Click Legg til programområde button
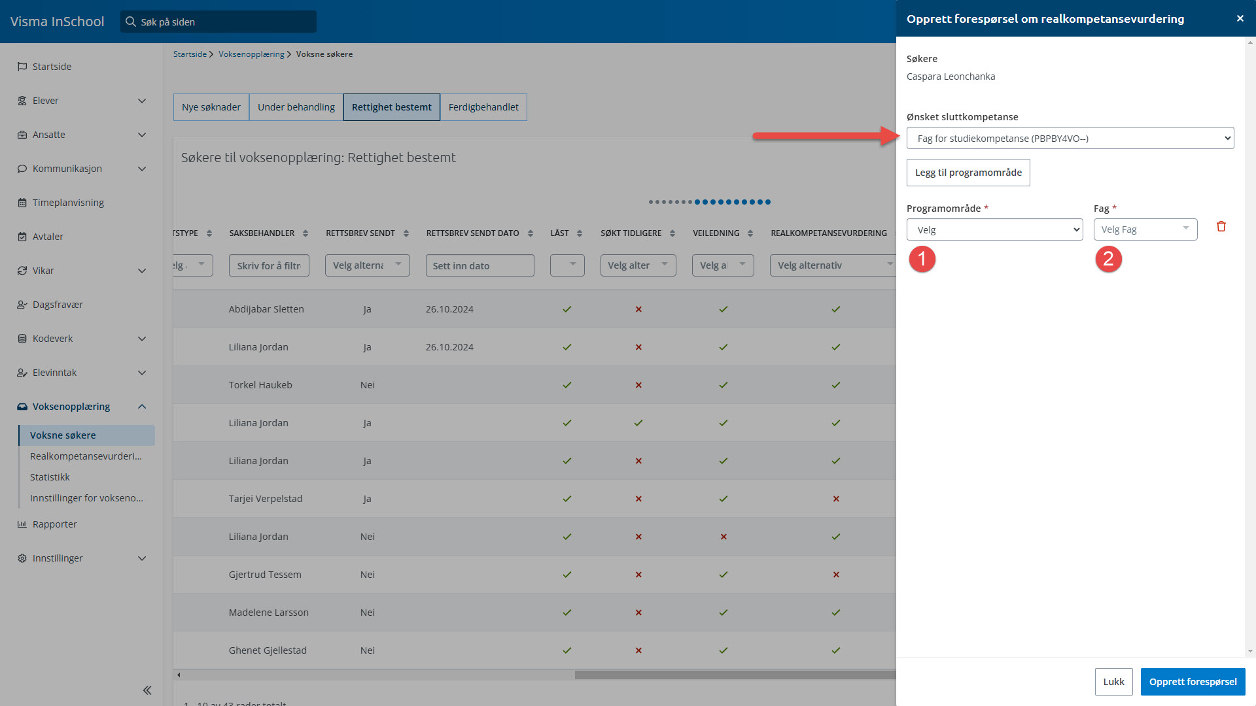This screenshot has height=706, width=1256. pyautogui.click(x=968, y=173)
